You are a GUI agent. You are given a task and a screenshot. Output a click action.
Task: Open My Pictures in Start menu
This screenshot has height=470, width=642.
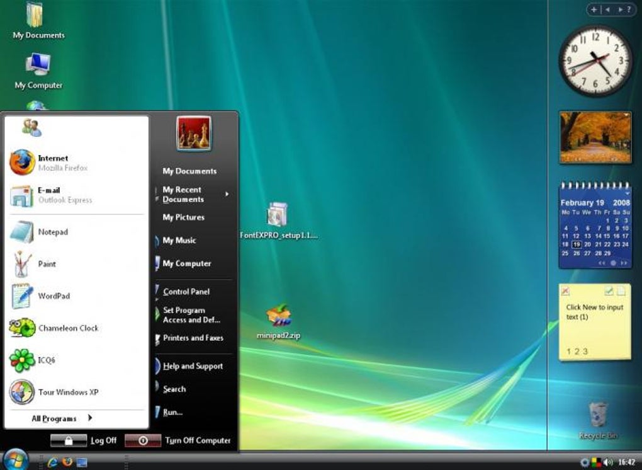(183, 217)
